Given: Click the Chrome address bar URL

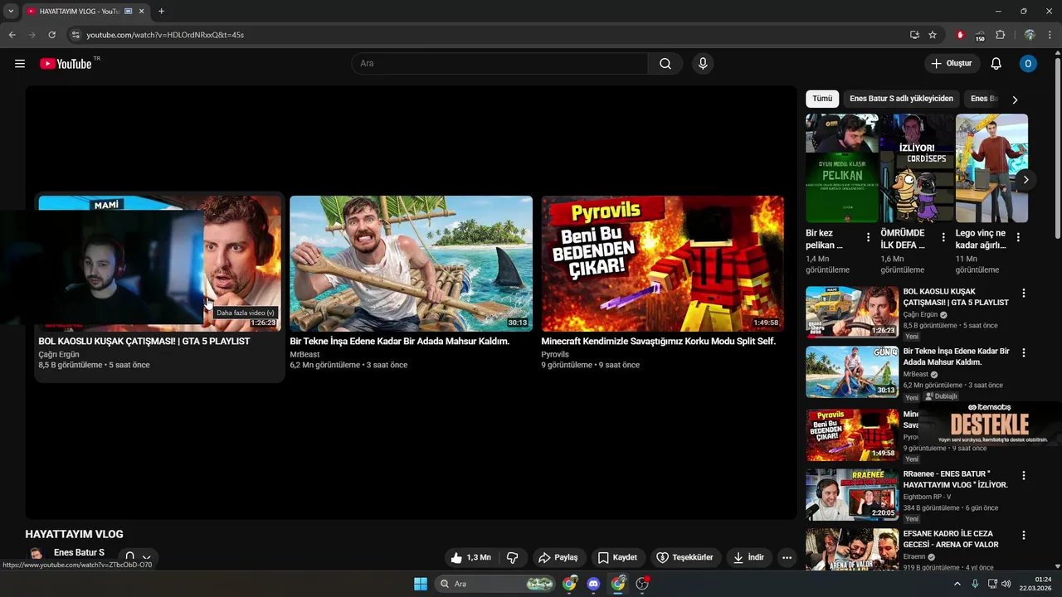Looking at the screenshot, I should click(165, 35).
